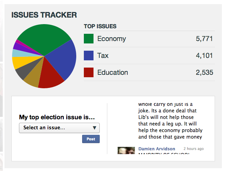The width and height of the screenshot is (226, 171).
Task: Click the light blue pie slice
Action: (17, 53)
